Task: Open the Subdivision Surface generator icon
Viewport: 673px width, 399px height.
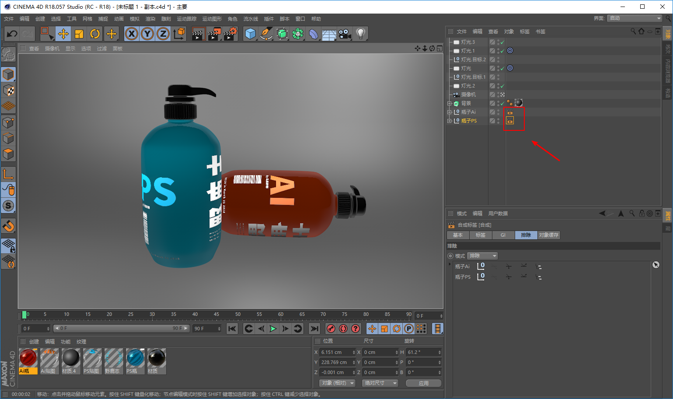Action: click(282, 34)
